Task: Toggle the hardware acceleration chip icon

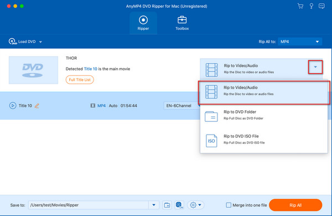Action: (x=179, y=205)
